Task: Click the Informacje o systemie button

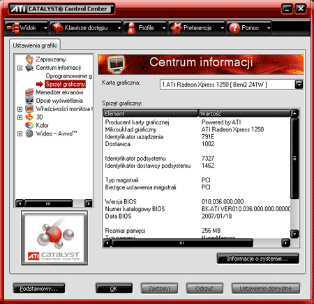Action: click(x=257, y=259)
